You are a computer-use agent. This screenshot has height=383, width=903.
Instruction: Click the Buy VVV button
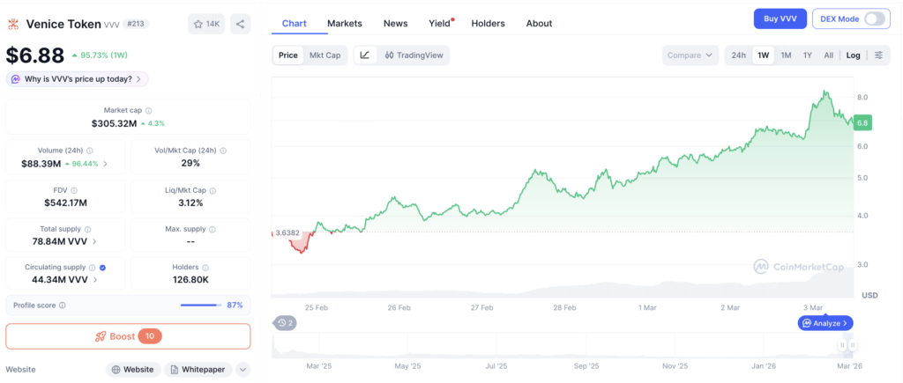[780, 19]
